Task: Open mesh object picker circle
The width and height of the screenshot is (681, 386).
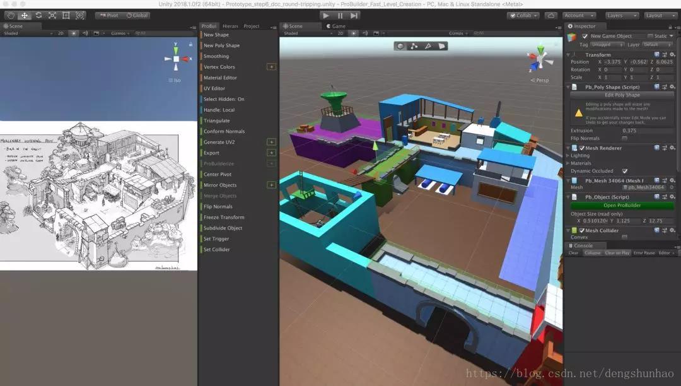Action: (672, 187)
